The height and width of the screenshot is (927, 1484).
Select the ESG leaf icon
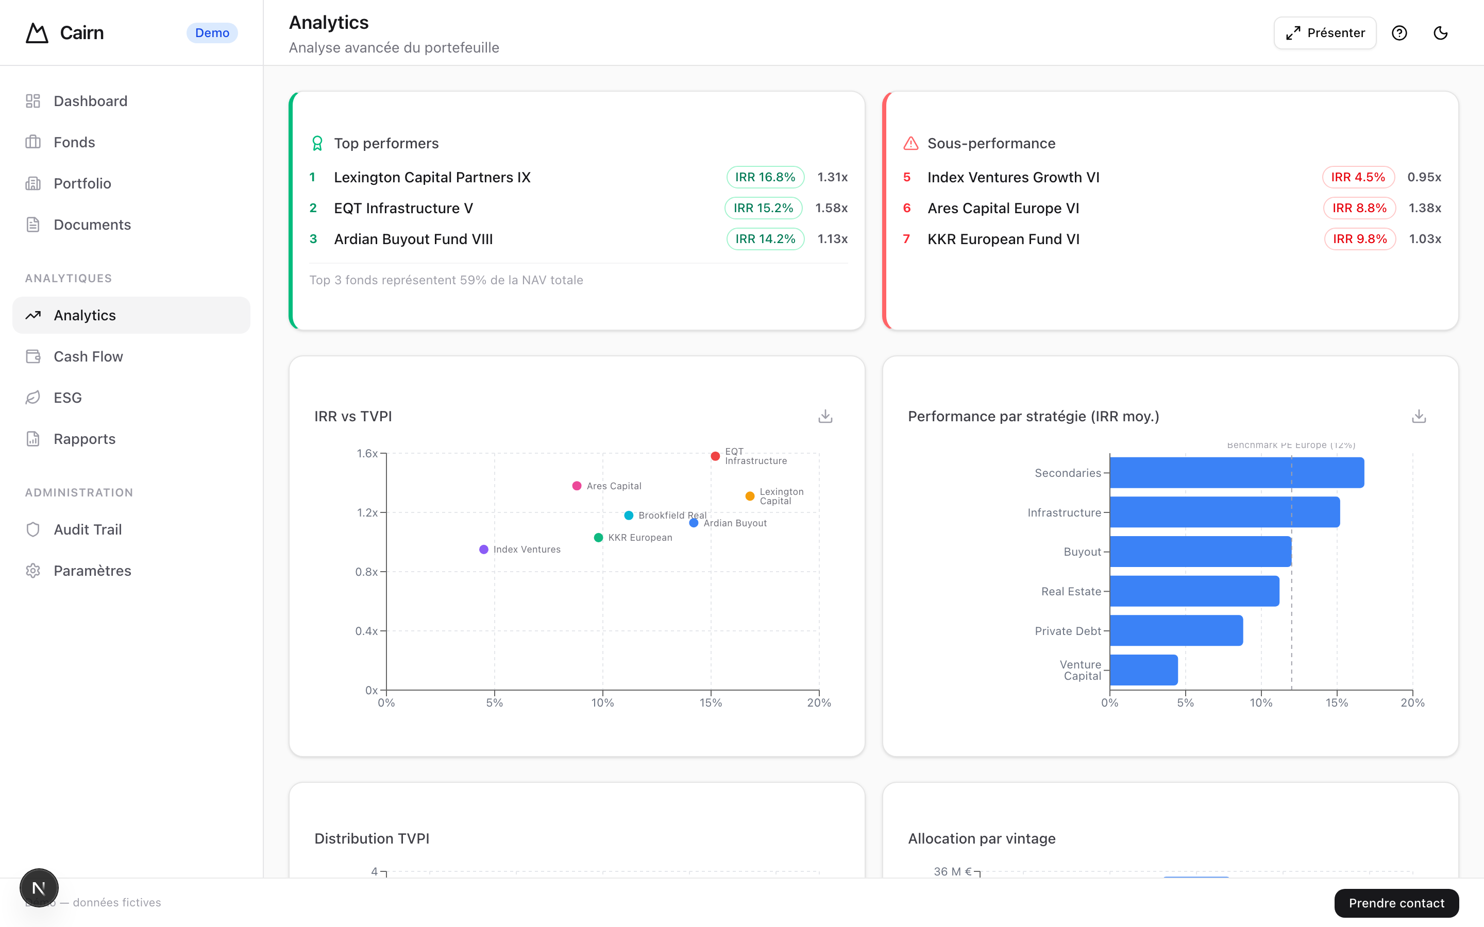pyautogui.click(x=33, y=397)
